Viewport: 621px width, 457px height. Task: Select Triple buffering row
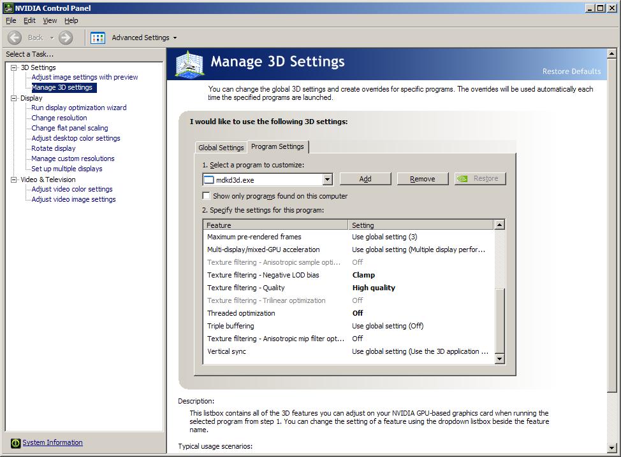pos(349,326)
